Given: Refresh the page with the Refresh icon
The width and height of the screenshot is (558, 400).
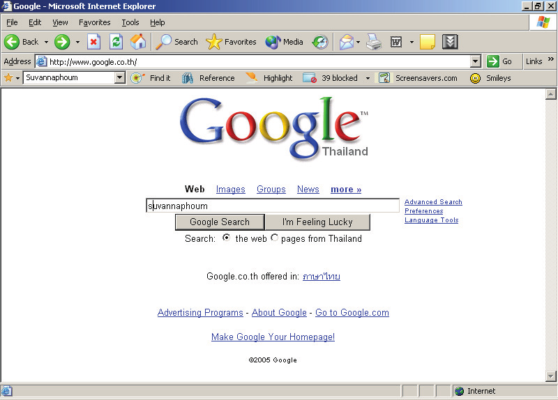Looking at the screenshot, I should [116, 42].
